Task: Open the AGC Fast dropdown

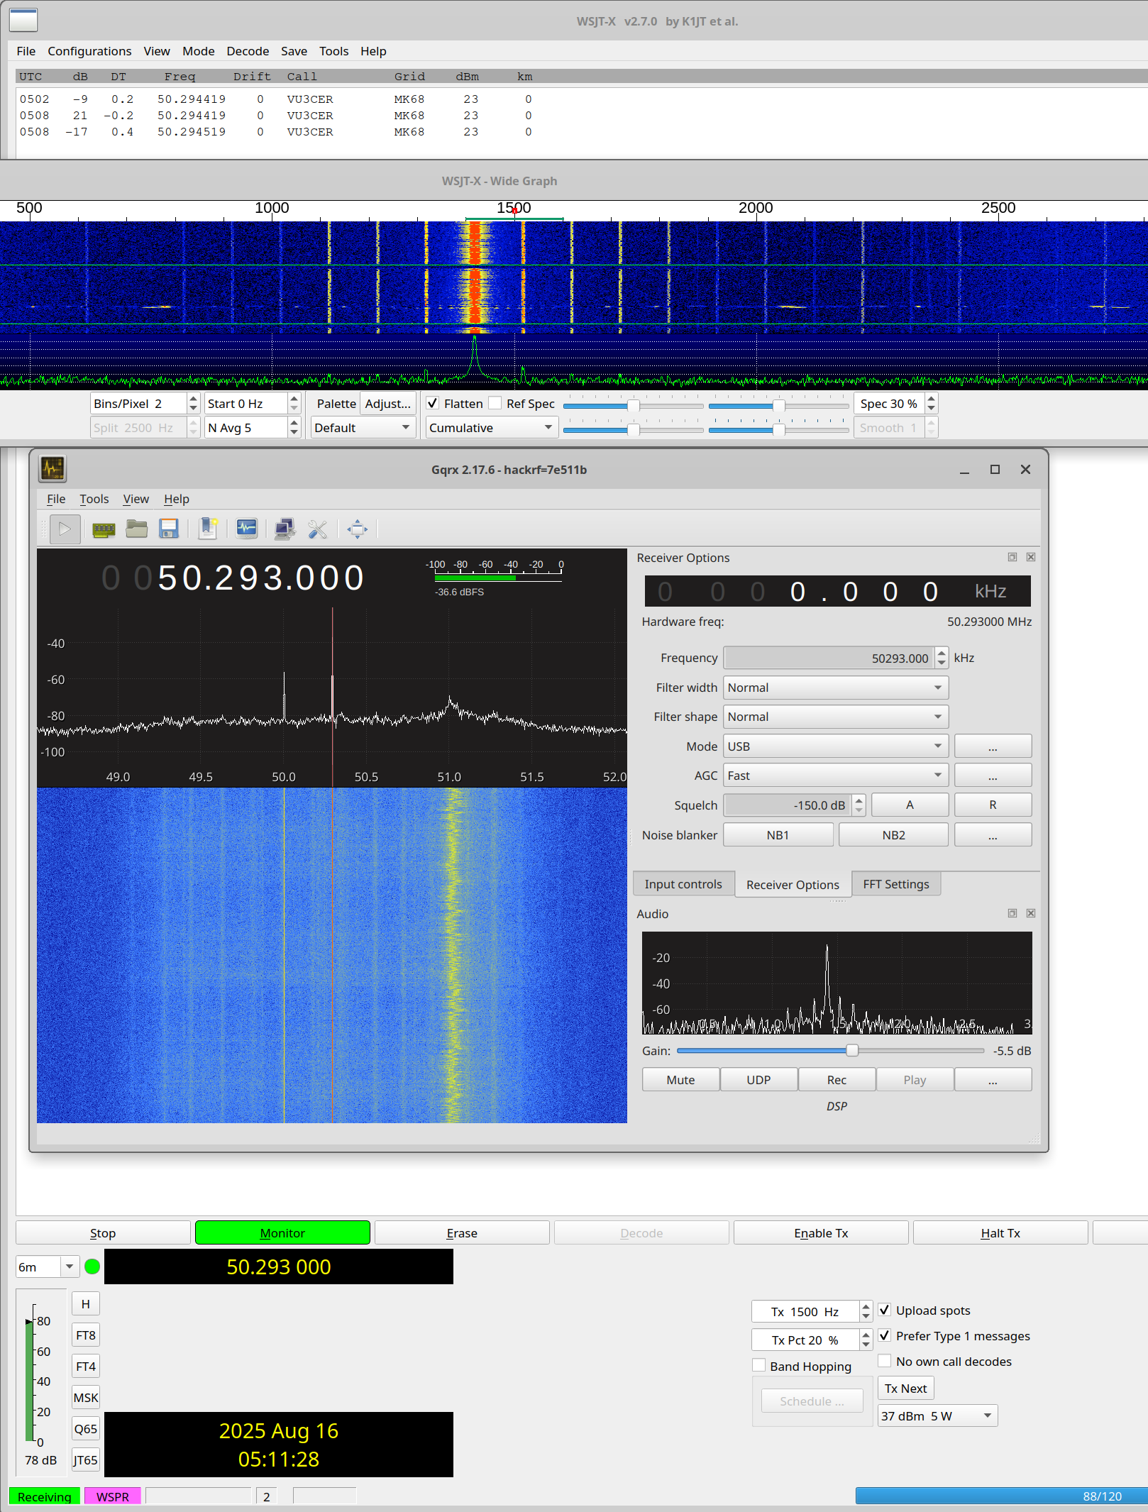Action: (836, 776)
